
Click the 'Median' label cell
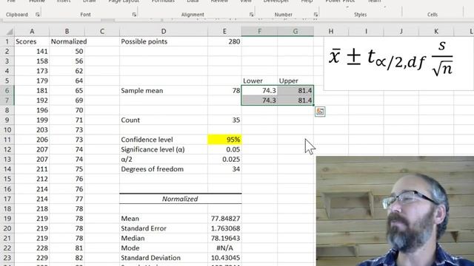pos(164,238)
